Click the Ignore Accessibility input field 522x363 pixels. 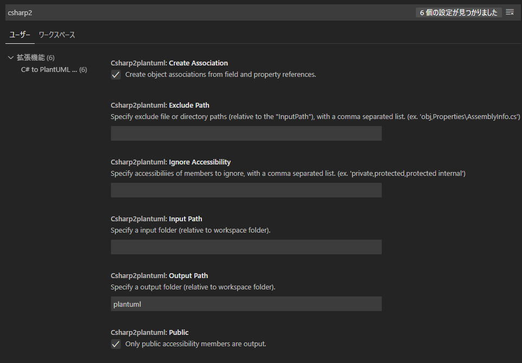tap(246, 190)
